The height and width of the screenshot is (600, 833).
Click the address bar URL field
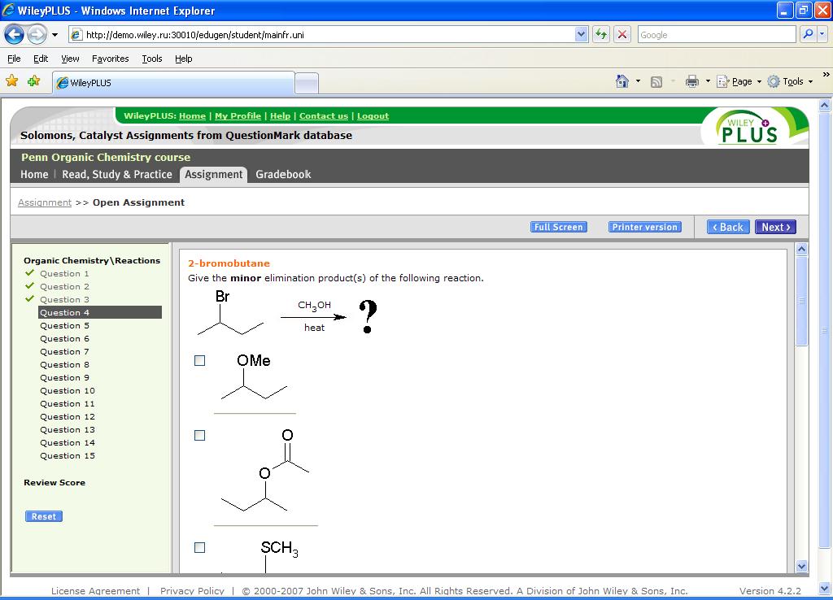(329, 34)
